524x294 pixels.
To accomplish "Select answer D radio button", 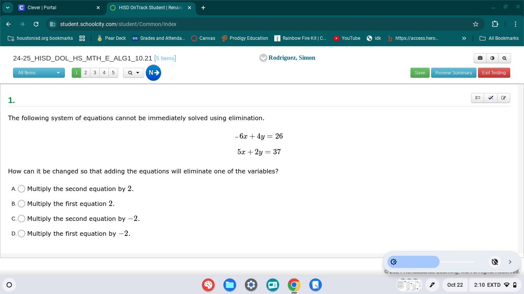I will pos(21,234).
